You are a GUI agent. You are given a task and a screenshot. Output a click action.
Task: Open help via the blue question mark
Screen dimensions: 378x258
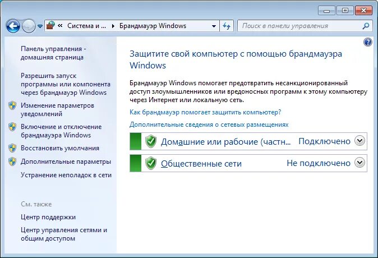(x=368, y=42)
